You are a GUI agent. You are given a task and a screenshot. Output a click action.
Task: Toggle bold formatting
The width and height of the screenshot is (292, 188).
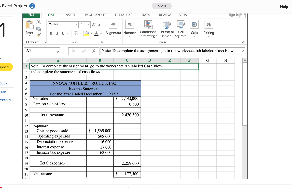[51, 33]
